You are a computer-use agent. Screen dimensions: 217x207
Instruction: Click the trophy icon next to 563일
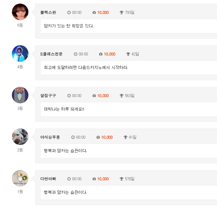[122, 96]
